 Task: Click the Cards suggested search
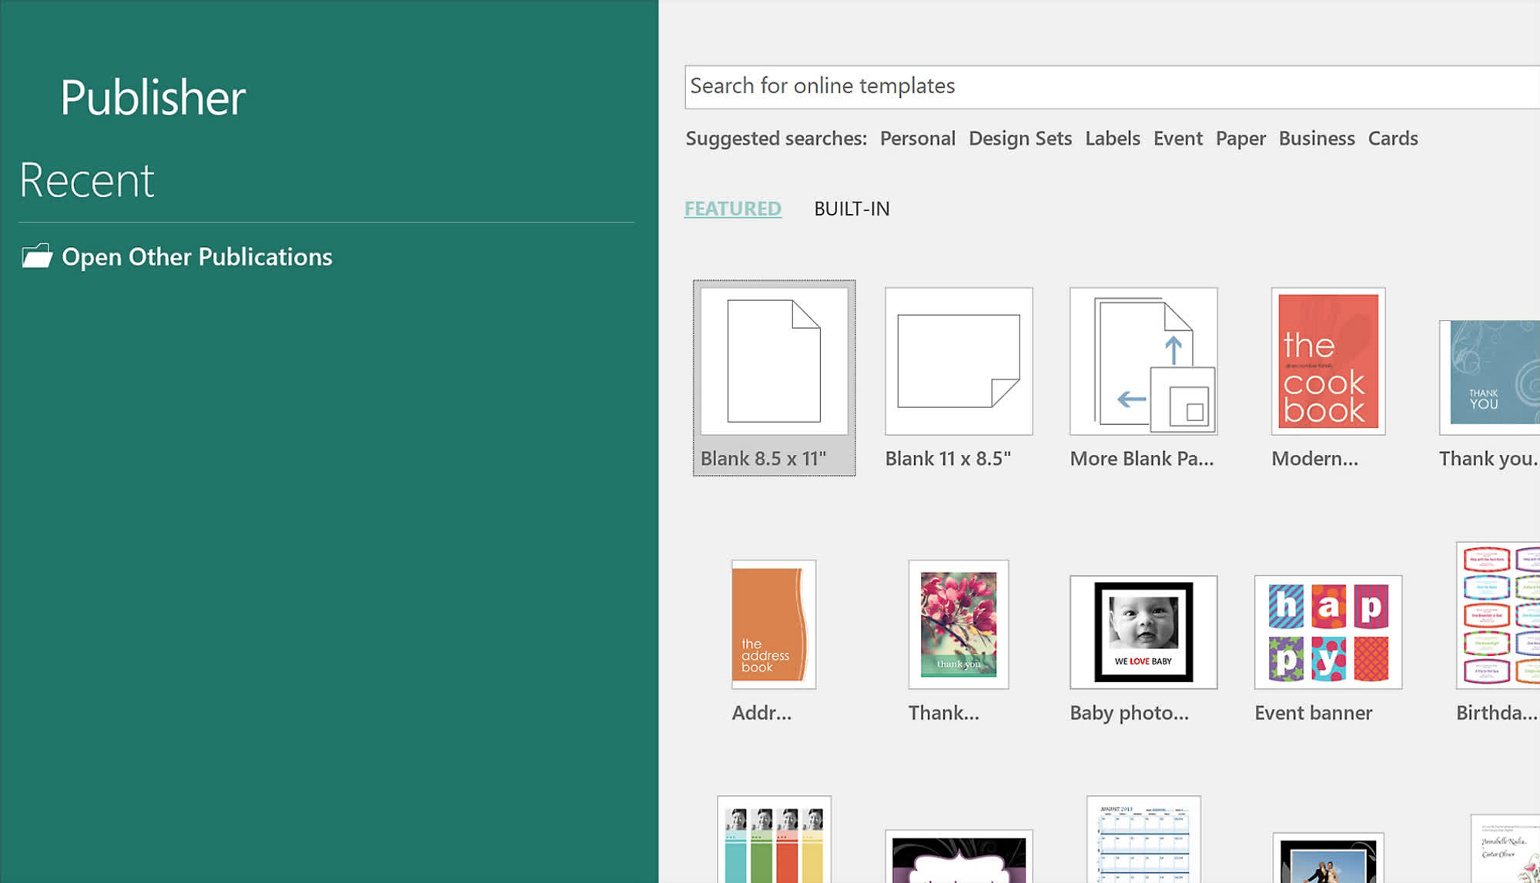(x=1392, y=139)
